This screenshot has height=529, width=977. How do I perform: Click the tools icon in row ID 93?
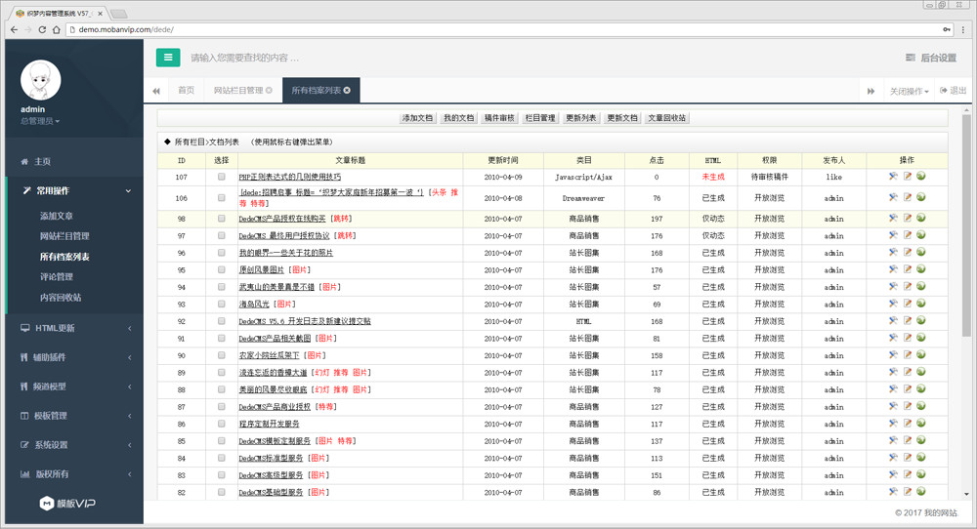[893, 304]
